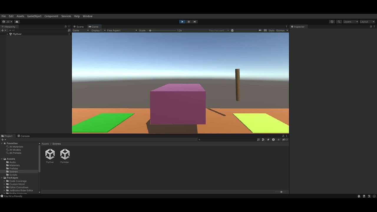
Task: Expand the FlyOver scene in Hierarchy
Action: [7, 34]
